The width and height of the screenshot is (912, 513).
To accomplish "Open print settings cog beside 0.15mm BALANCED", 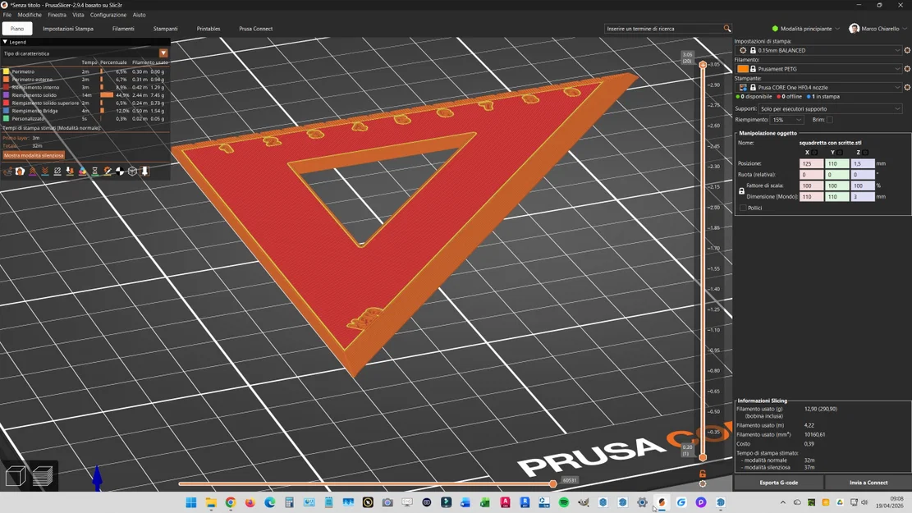I will (x=907, y=51).
